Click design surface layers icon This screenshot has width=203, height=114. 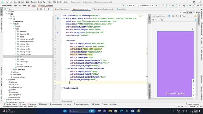[x=169, y=16]
